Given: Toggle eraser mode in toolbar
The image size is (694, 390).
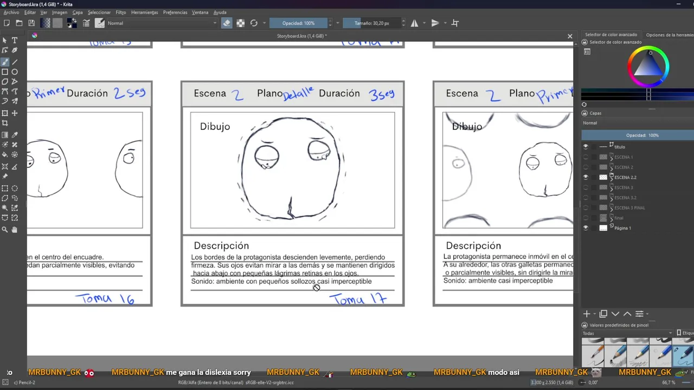Looking at the screenshot, I should point(227,23).
